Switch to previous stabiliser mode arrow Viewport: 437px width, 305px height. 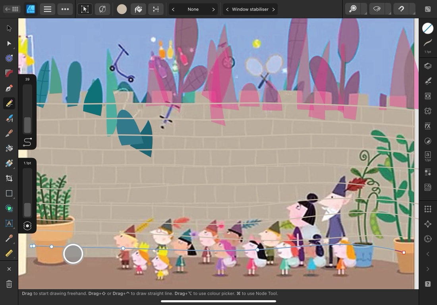[x=227, y=9]
